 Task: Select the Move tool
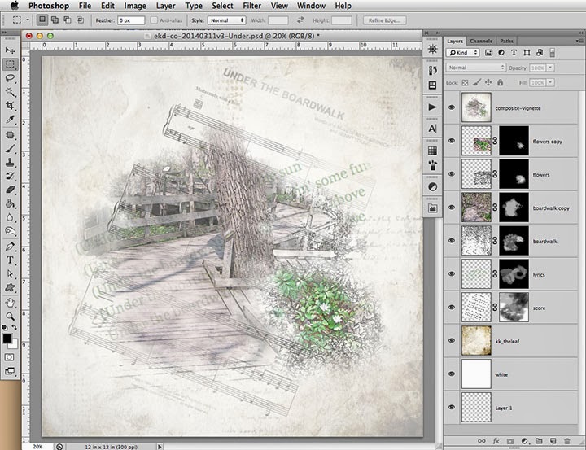pyautogui.click(x=10, y=50)
